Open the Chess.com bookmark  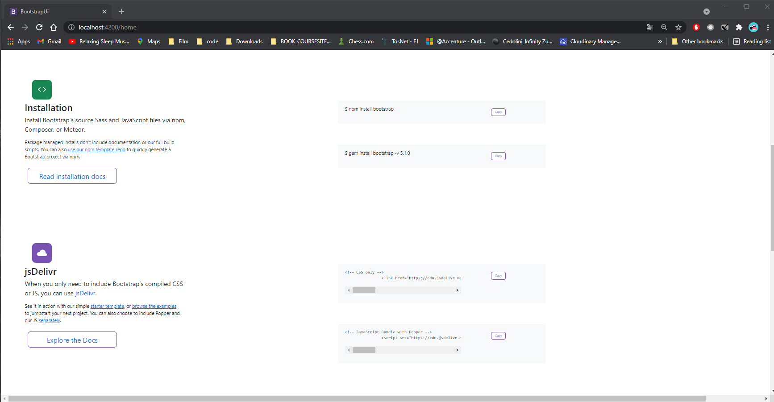pyautogui.click(x=356, y=41)
